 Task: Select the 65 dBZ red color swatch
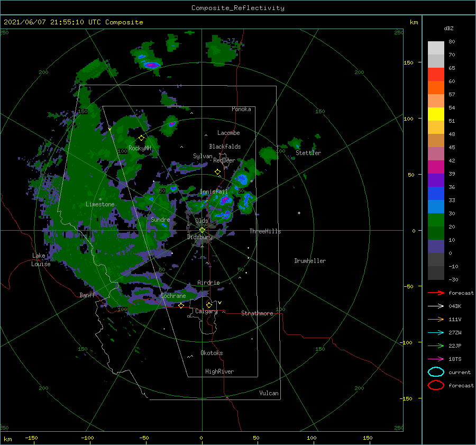tap(436, 75)
